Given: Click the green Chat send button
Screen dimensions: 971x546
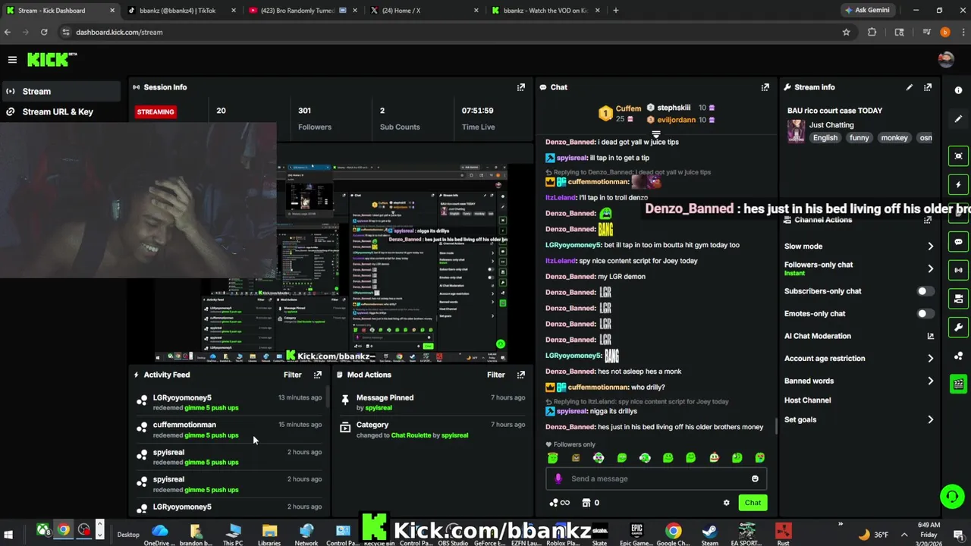Looking at the screenshot, I should click(753, 503).
